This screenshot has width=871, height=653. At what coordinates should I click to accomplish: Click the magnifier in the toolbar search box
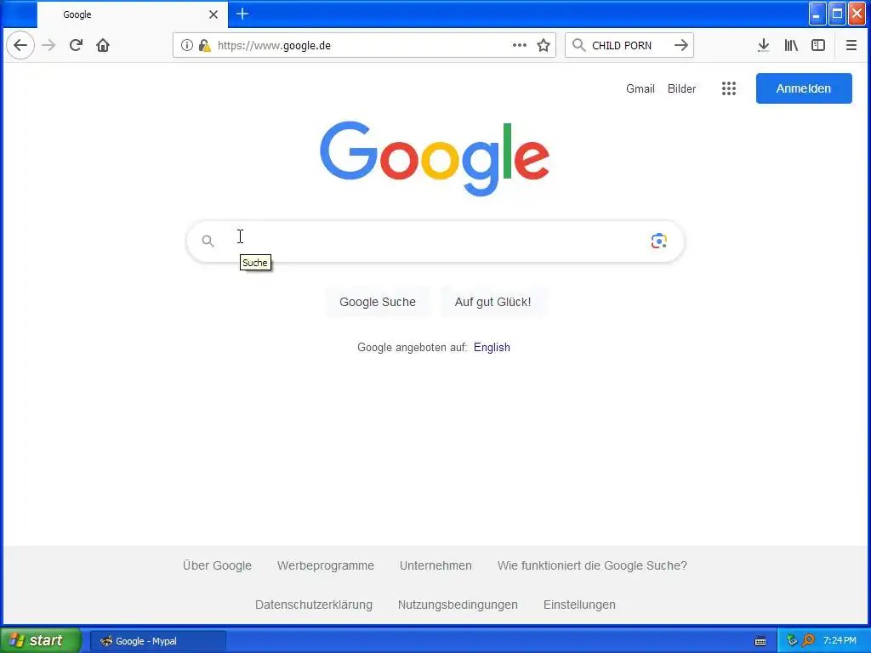(578, 45)
